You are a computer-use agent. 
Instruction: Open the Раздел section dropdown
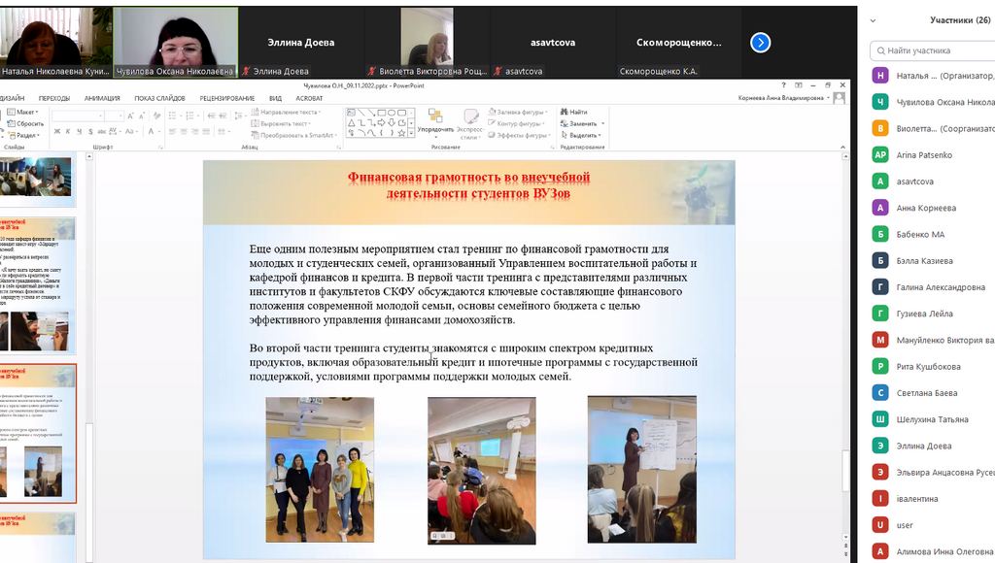(x=23, y=135)
